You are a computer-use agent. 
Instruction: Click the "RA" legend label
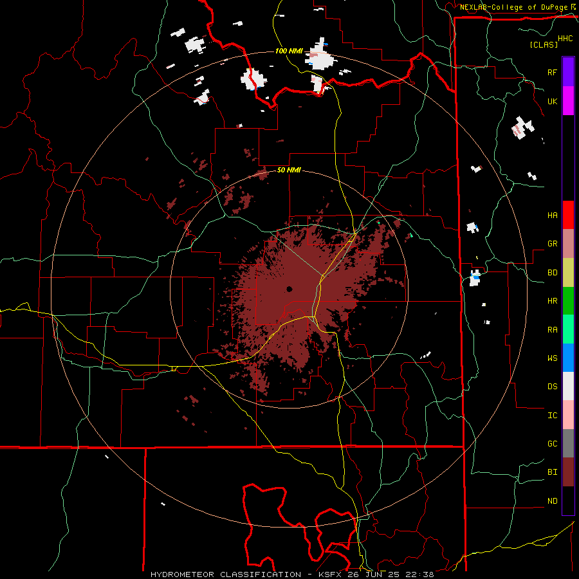pos(552,330)
